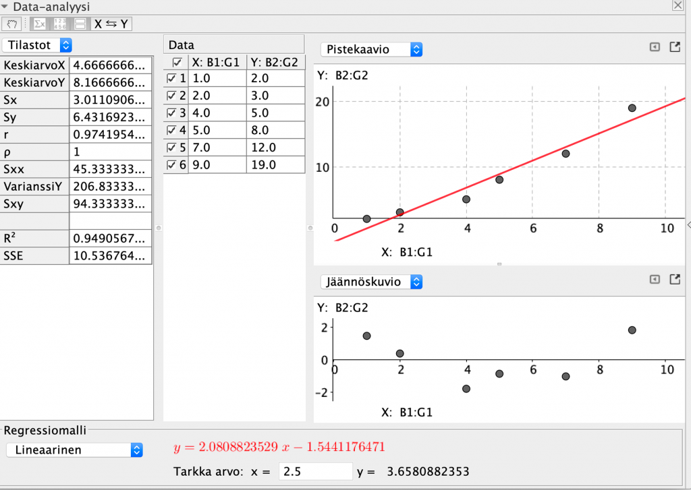Select the Y: B2:G2 column header
Viewport: 691px width, 490px height.
click(275, 63)
